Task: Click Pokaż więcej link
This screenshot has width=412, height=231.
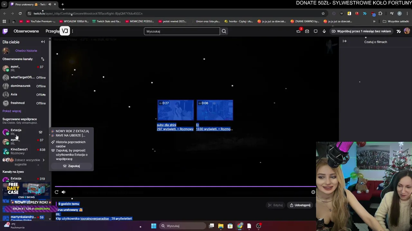Action: click(12, 111)
